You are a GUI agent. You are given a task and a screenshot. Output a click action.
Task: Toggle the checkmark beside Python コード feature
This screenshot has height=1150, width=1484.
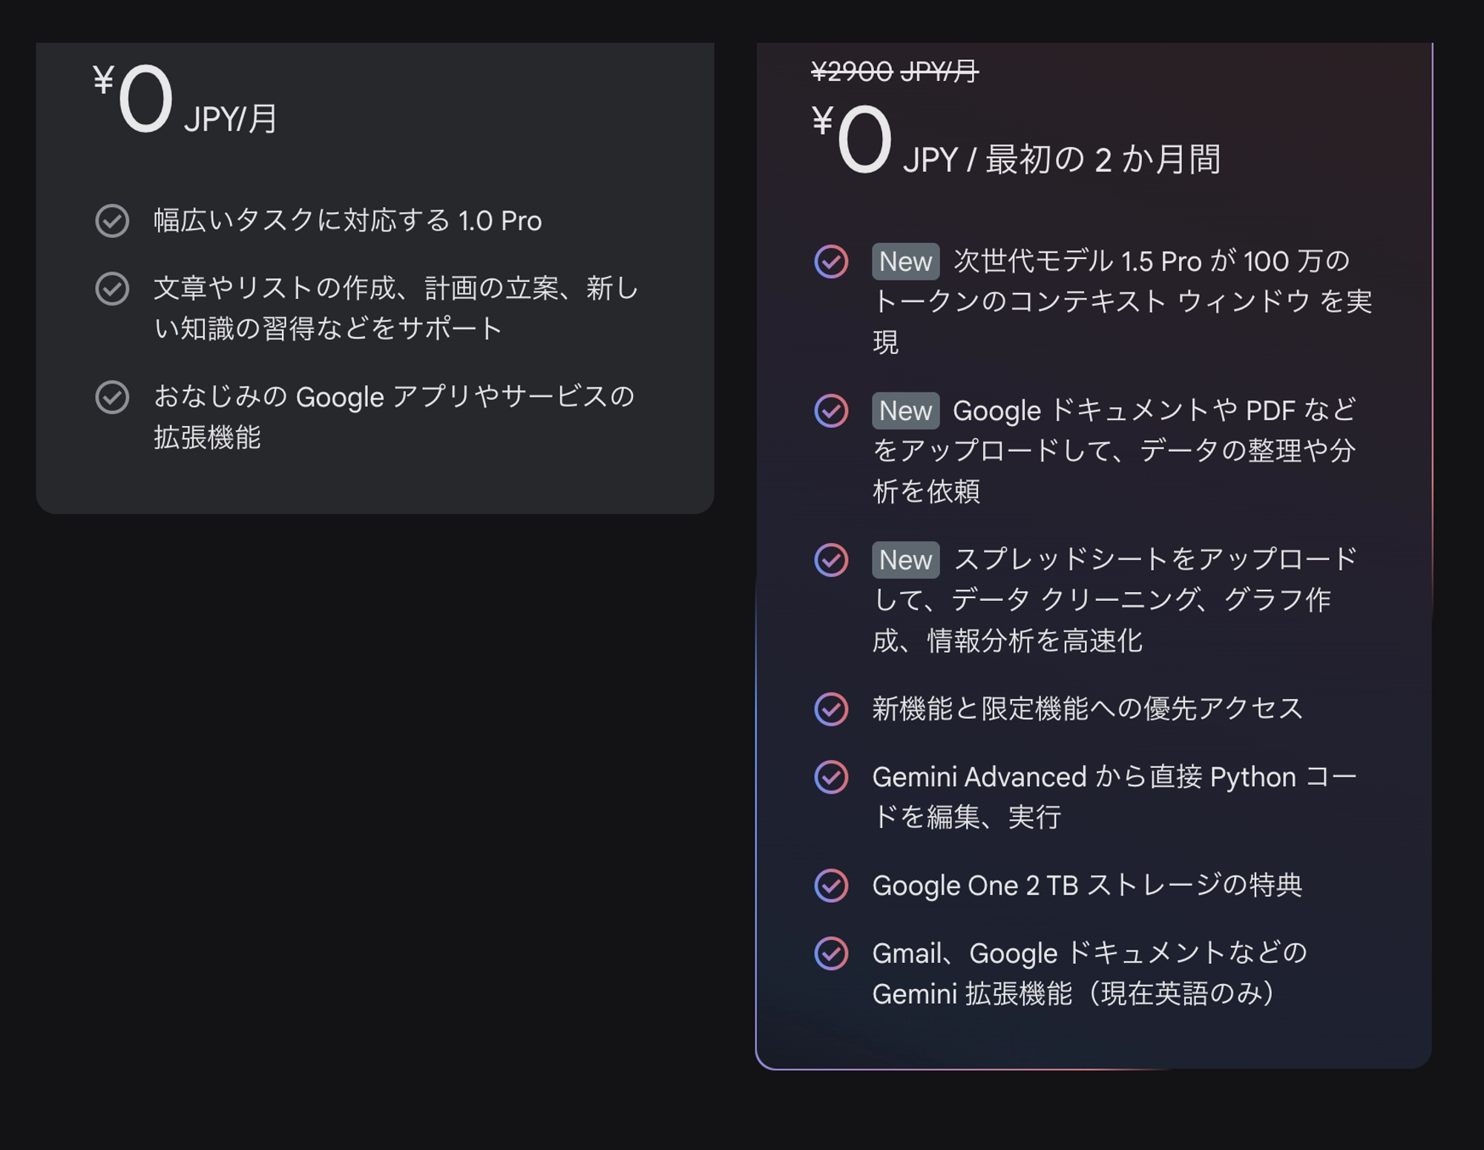click(x=832, y=777)
